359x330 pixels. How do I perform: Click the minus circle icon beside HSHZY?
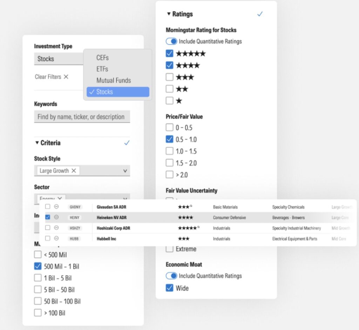coord(56,228)
